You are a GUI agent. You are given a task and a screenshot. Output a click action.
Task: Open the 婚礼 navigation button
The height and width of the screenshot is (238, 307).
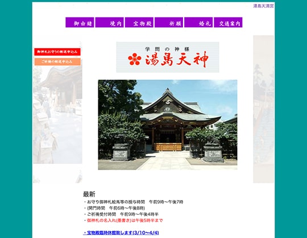(x=198, y=23)
